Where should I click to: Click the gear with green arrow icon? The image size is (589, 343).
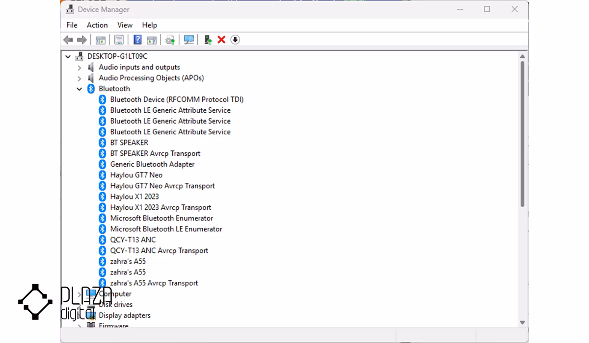[170, 40]
